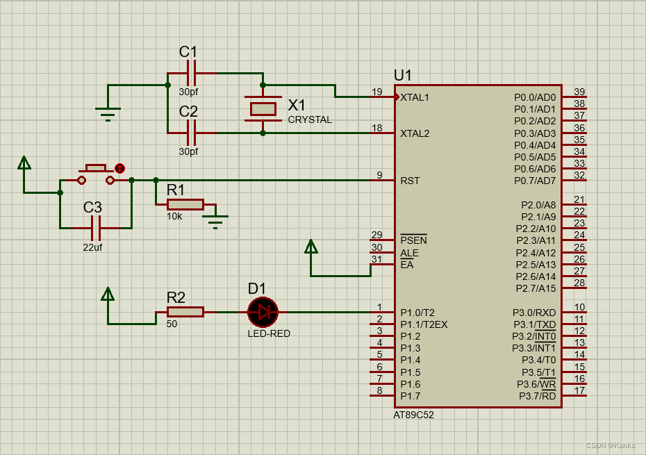The height and width of the screenshot is (455, 646).
Task: Select the R2 resistor body
Action: pos(185,312)
